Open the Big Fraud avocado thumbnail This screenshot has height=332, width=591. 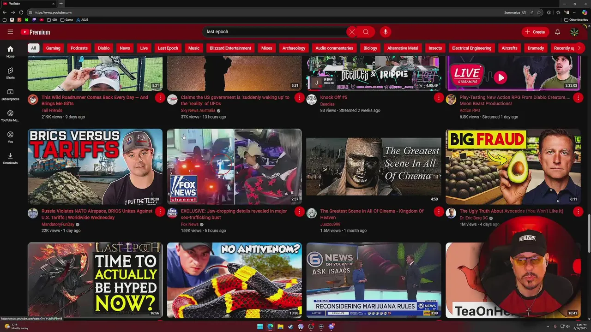point(513,166)
